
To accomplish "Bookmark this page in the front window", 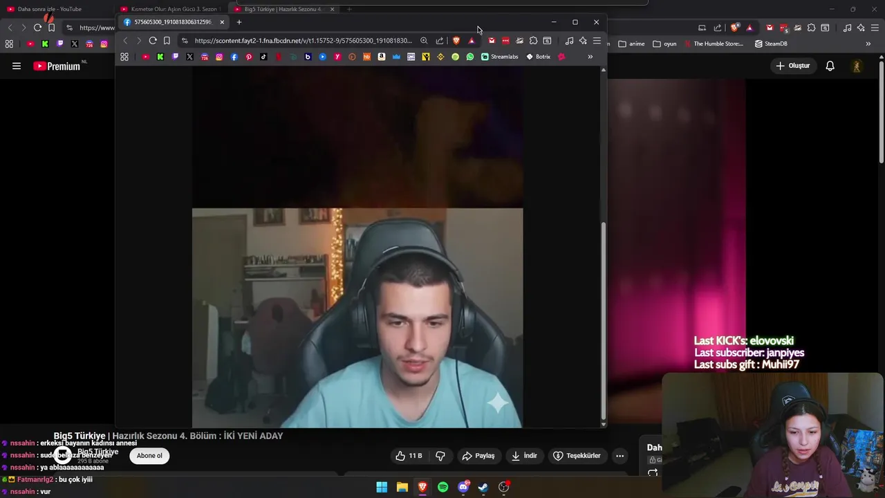I will [167, 41].
